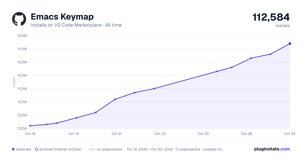
Task: Click the topmost 112.6K y-axis label
Action: tap(22, 36)
